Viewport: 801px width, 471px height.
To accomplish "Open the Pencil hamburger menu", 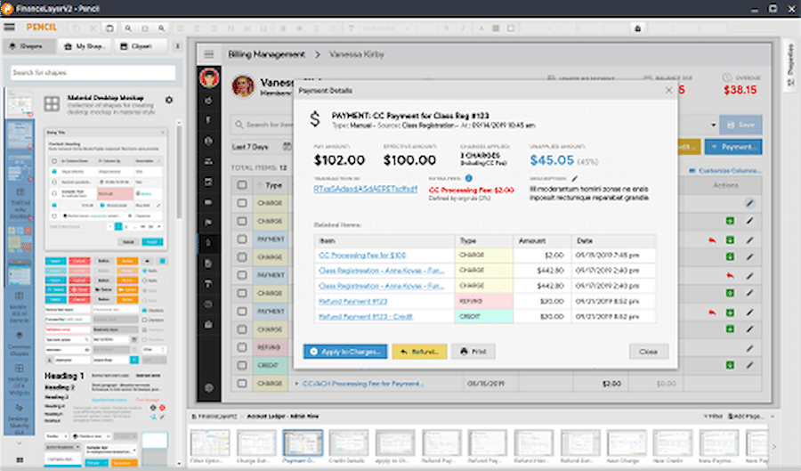I will (9, 28).
